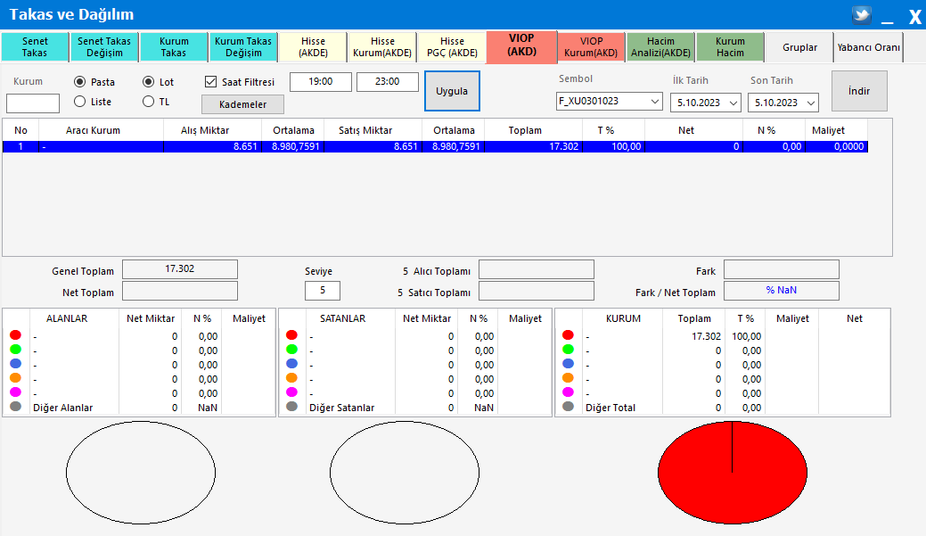This screenshot has width=926, height=536.
Task: Edit the 23:00 end time field
Action: coord(388,81)
